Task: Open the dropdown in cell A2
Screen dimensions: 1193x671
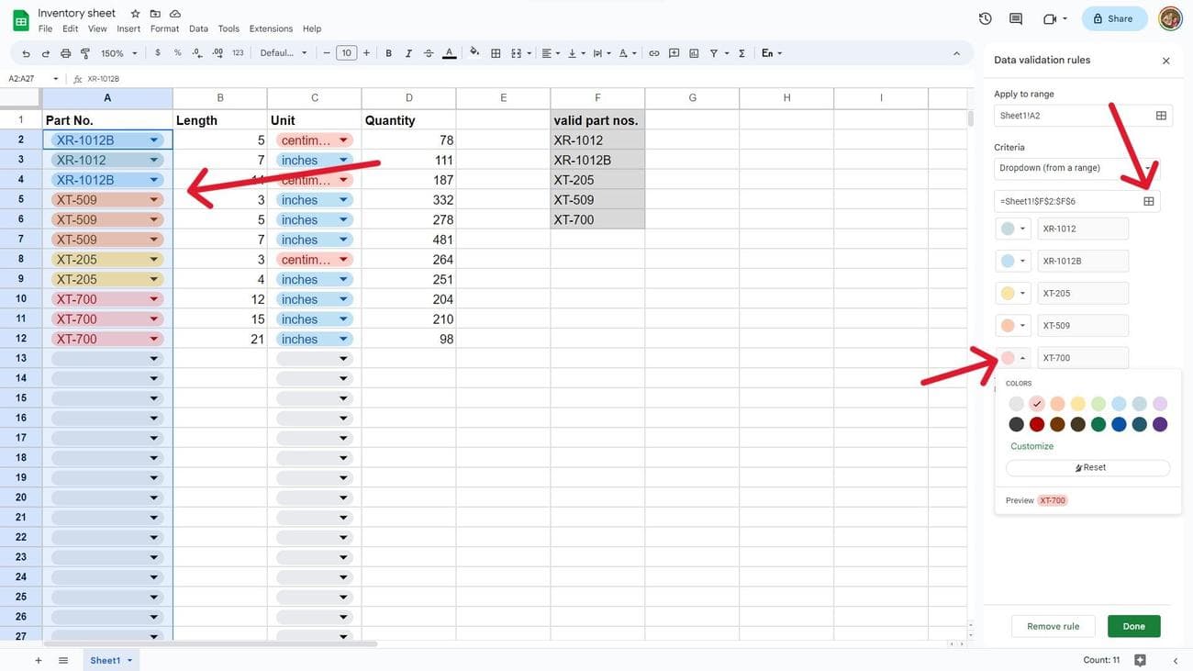Action: coord(154,140)
